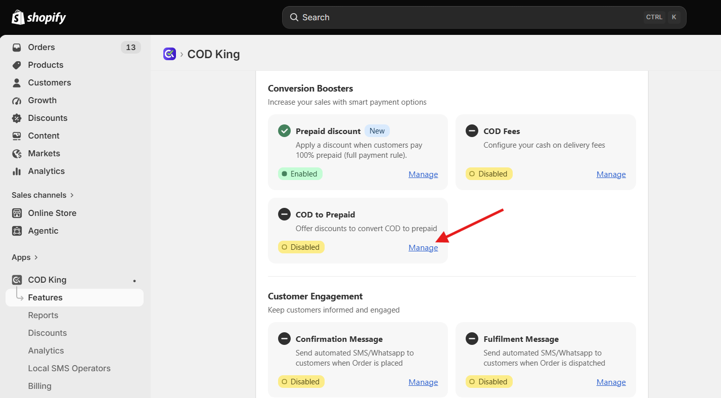Click 'Offer discounts to convert COD to prepaid'
The width and height of the screenshot is (721, 398).
[367, 229]
